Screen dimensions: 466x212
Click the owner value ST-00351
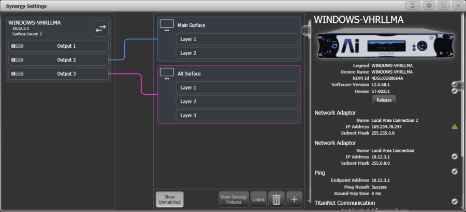point(381,91)
